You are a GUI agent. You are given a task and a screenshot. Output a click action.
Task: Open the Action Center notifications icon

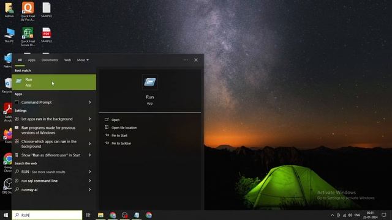click(384, 215)
